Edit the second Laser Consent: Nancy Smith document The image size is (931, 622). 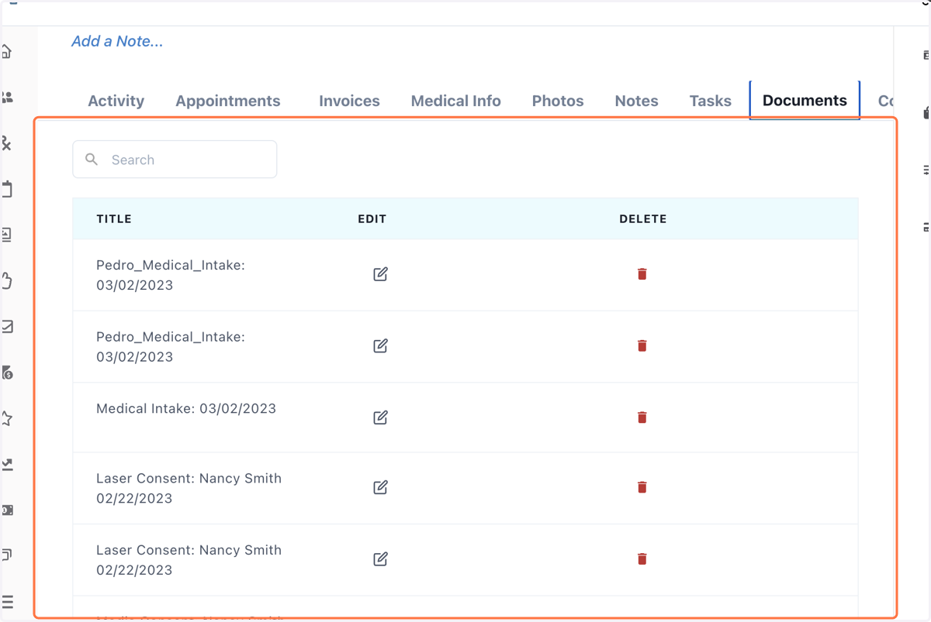pos(380,559)
